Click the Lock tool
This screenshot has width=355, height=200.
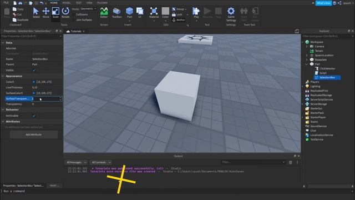click(177, 14)
